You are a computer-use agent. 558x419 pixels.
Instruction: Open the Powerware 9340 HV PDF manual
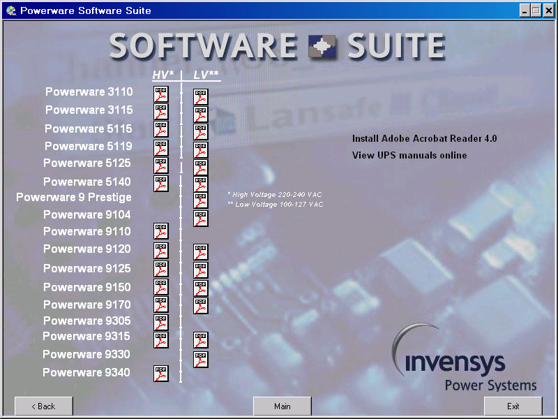(161, 374)
